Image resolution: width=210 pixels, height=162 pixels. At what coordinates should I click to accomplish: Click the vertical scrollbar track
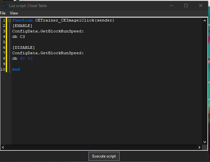205,80
